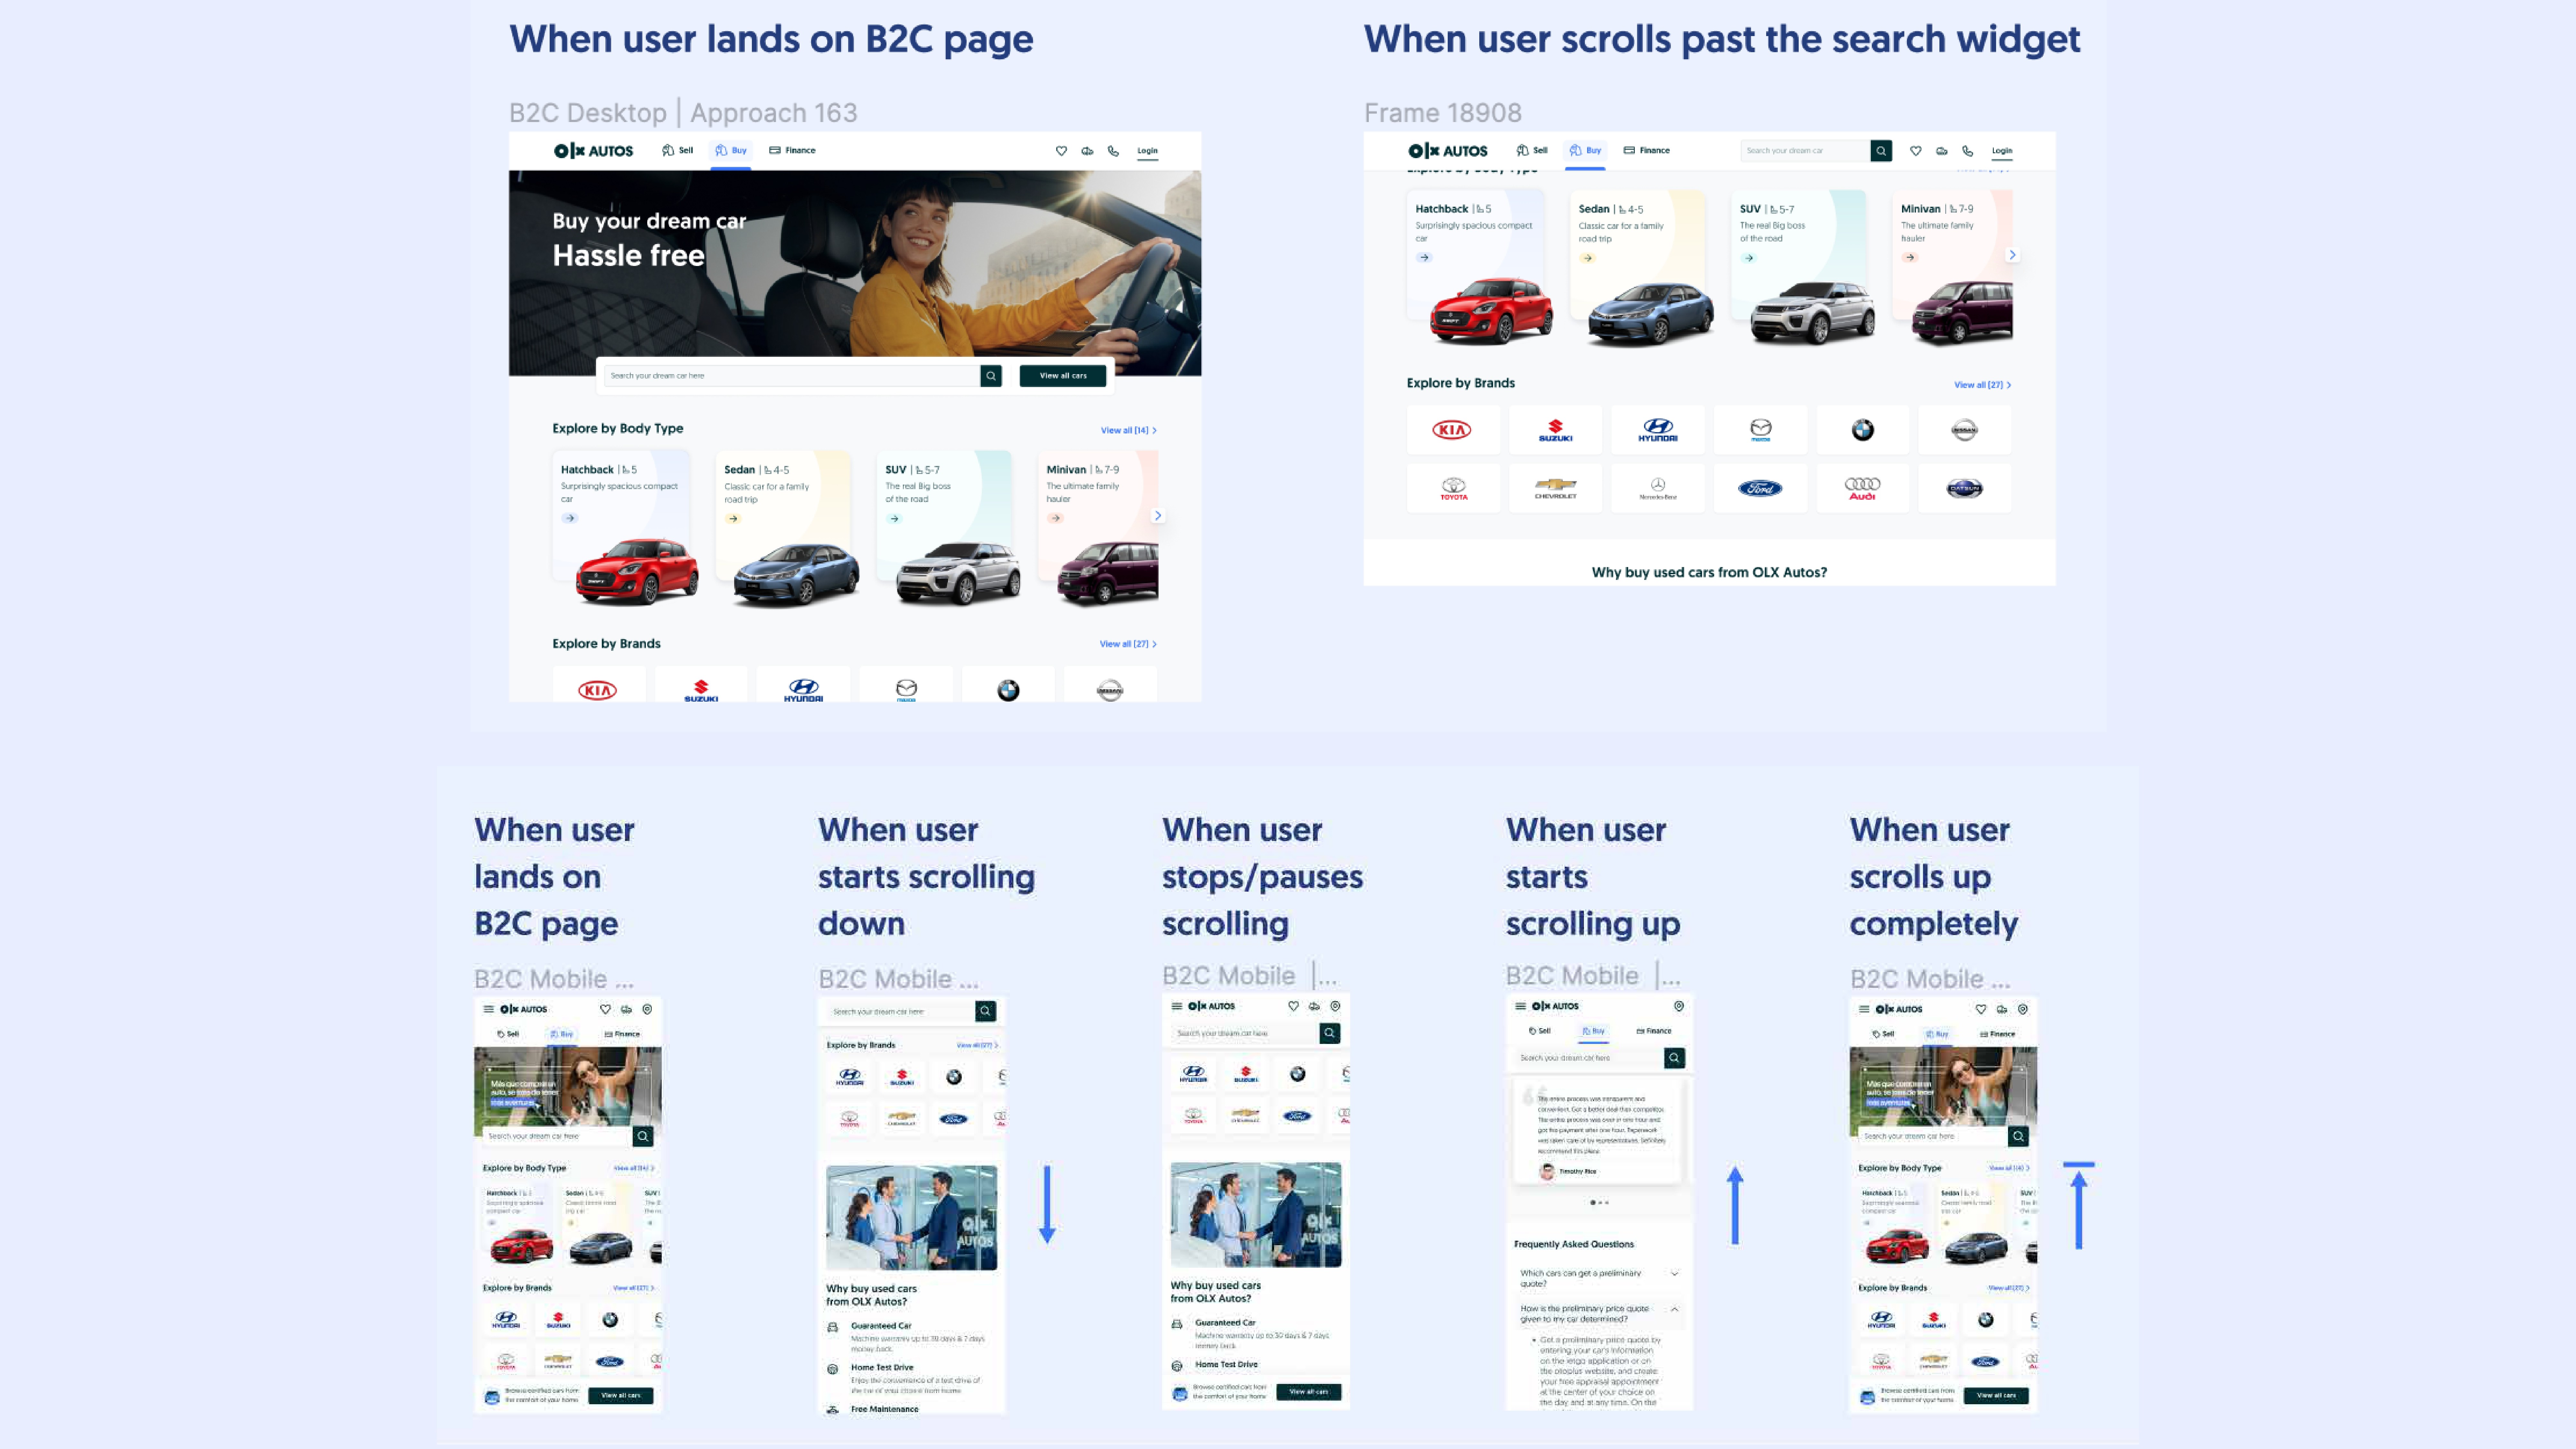The image size is (2576, 1449).
Task: Open hamburger menu in first B2C Mobile frame
Action: tap(488, 1009)
